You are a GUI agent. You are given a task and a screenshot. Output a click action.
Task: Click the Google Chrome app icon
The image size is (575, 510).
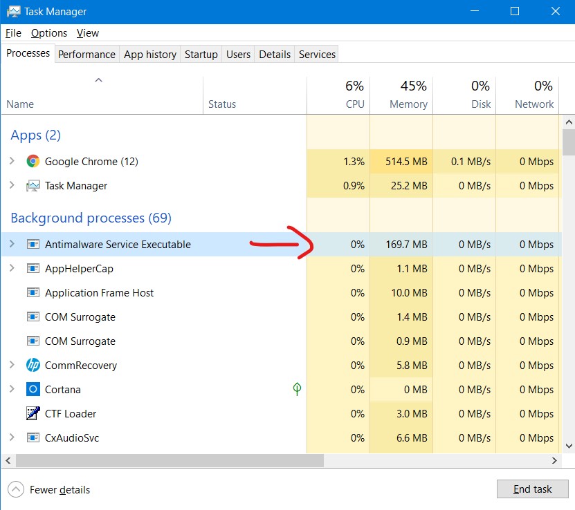33,162
